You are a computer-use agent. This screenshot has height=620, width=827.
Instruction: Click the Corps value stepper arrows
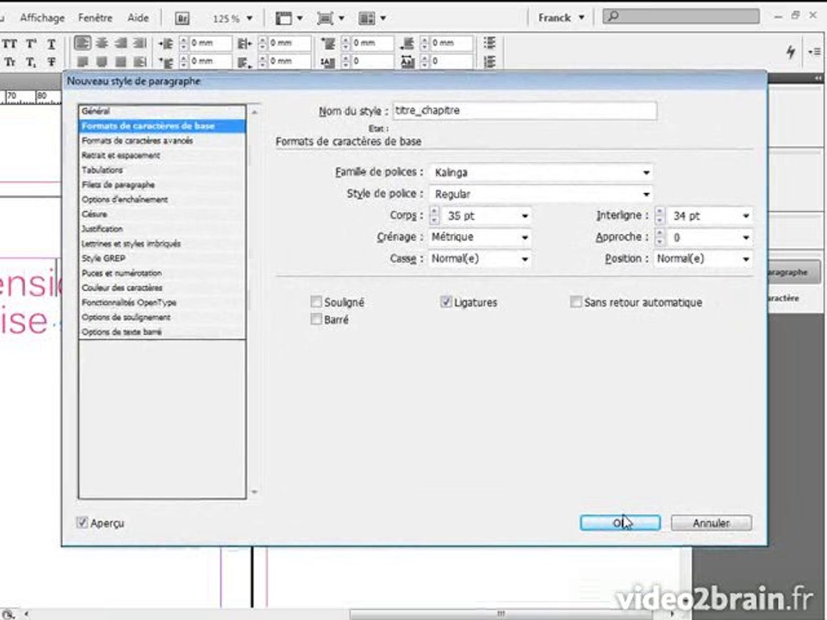[434, 215]
